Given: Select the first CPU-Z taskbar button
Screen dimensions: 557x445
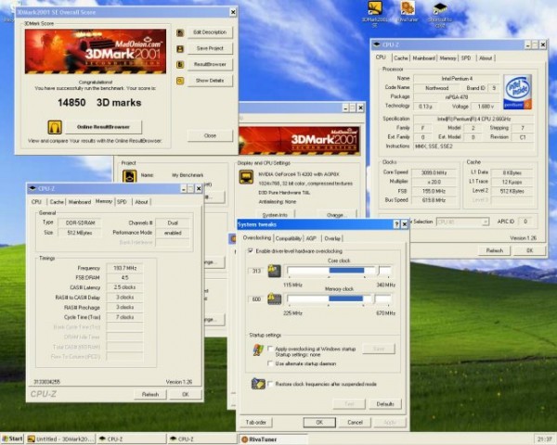Looking at the screenshot, I should click(132, 439).
